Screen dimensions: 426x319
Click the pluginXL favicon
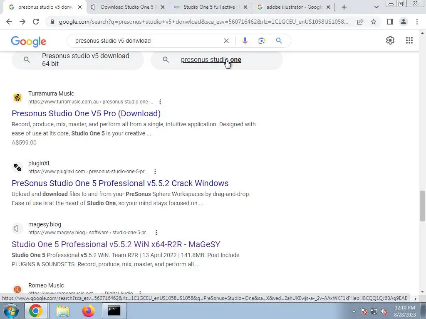tap(17, 167)
